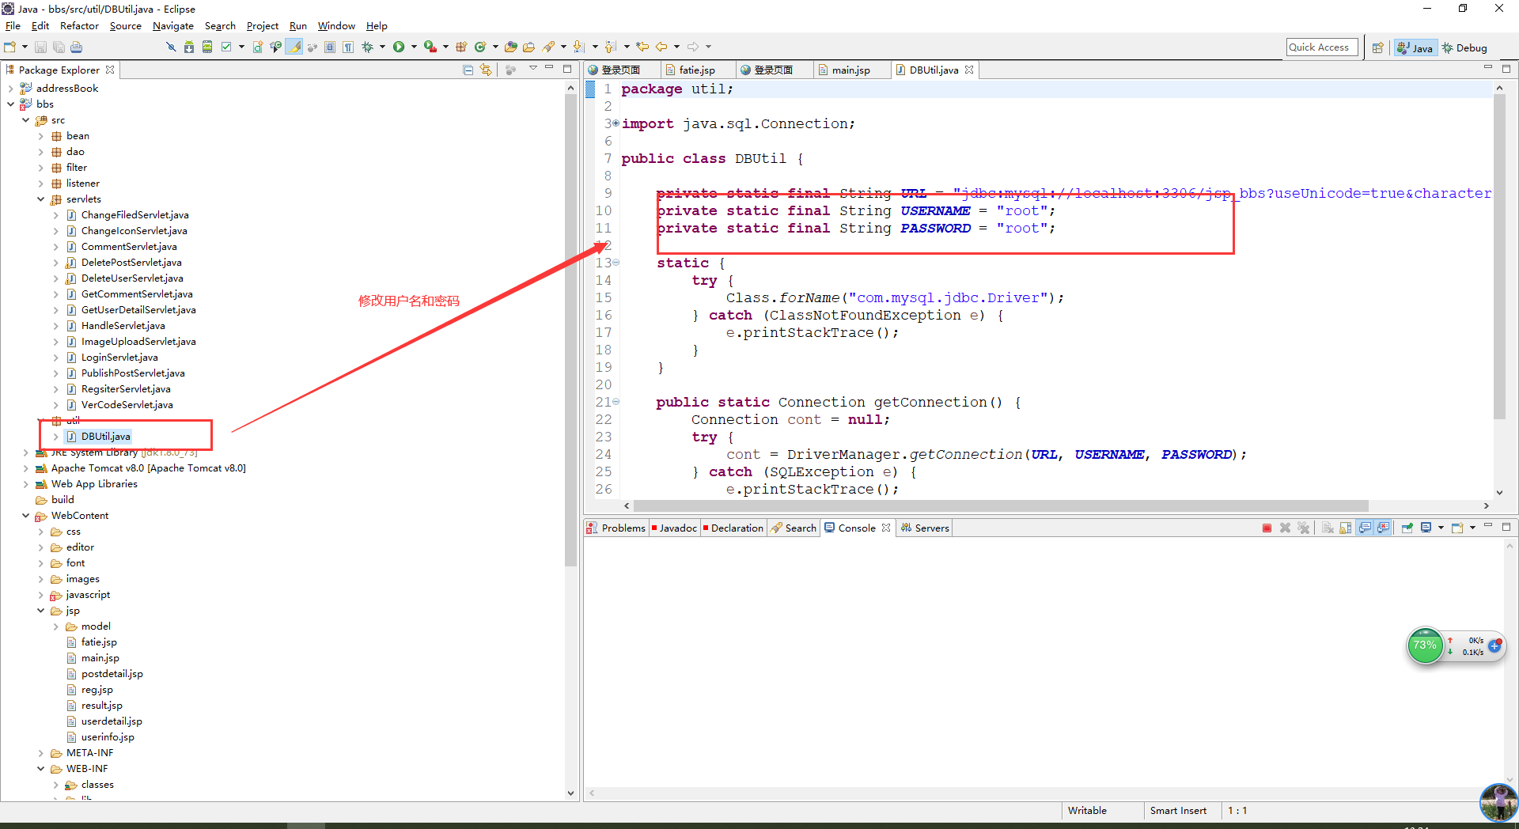
Task: Save the current file using Save icon
Action: point(40,47)
